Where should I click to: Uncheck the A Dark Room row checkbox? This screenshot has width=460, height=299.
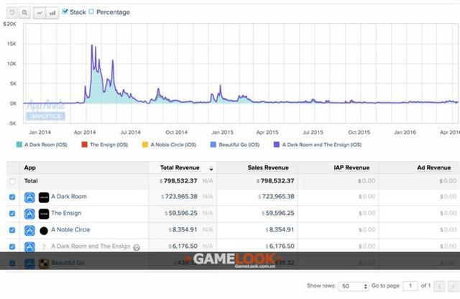11,196
